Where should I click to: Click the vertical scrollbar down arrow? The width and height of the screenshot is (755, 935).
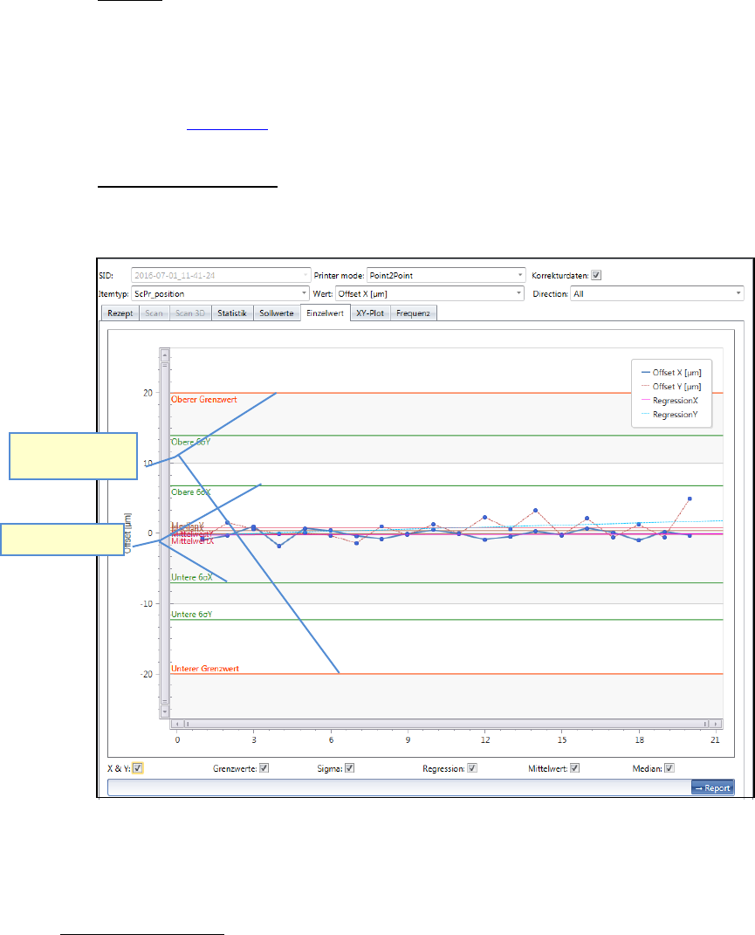tap(165, 712)
